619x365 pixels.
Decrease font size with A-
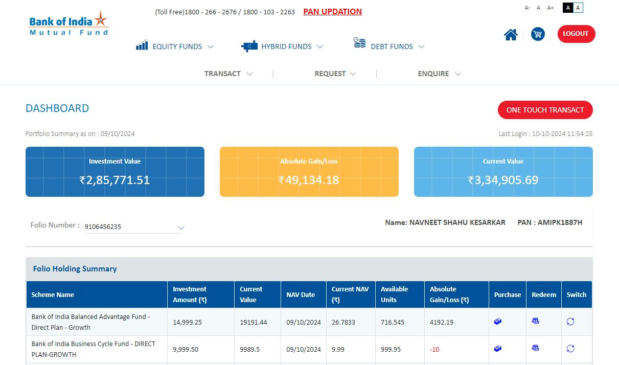coord(528,8)
